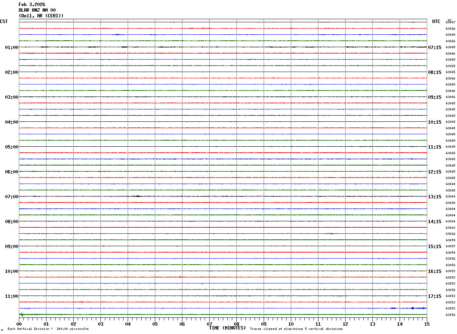Click the 01:00 CST time label
The height and width of the screenshot is (334, 457).
pyautogui.click(x=12, y=47)
